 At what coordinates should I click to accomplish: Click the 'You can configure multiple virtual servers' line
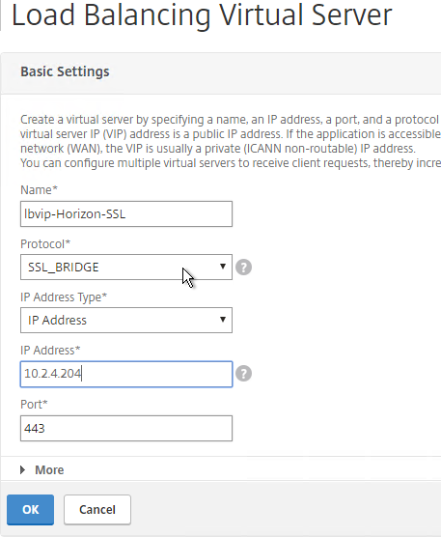point(231,163)
